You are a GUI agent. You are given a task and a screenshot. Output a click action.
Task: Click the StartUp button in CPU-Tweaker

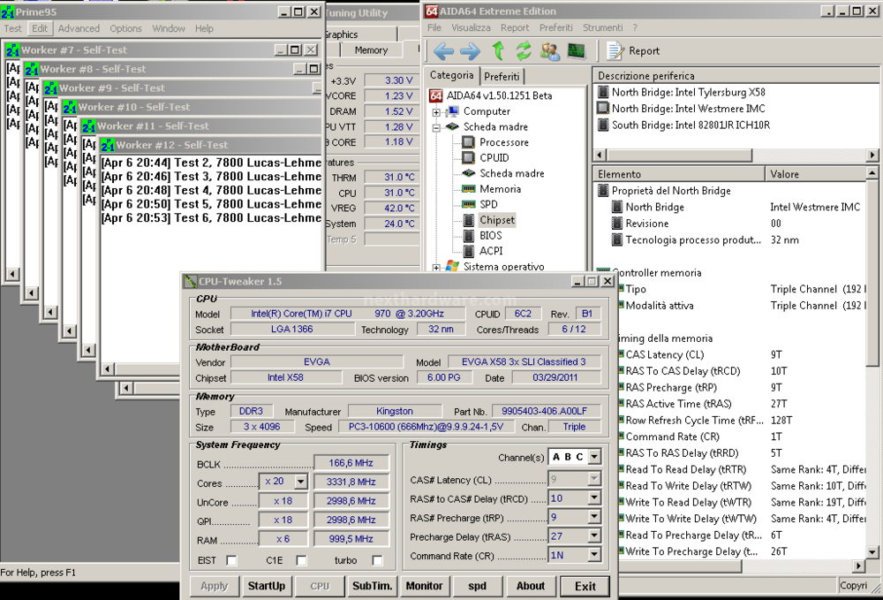tap(267, 586)
